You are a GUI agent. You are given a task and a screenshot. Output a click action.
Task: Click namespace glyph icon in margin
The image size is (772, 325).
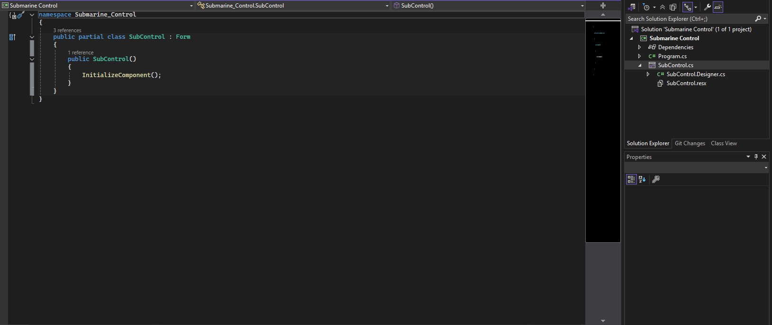pyautogui.click(x=13, y=15)
